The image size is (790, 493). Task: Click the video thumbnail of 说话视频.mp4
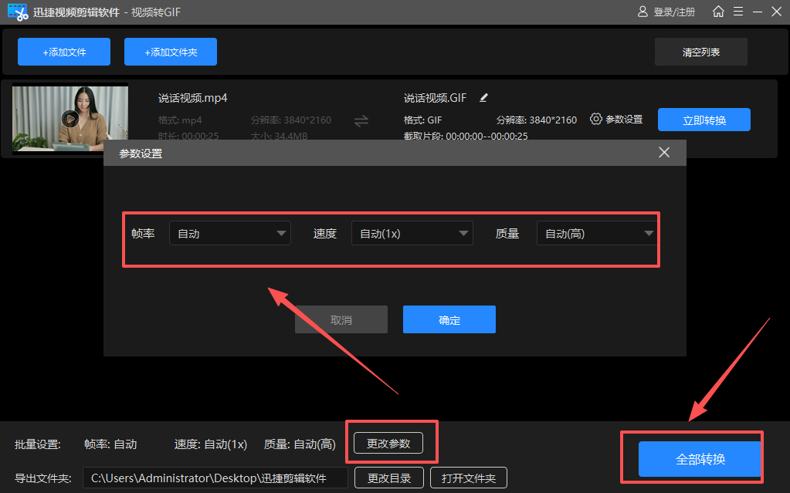68,119
